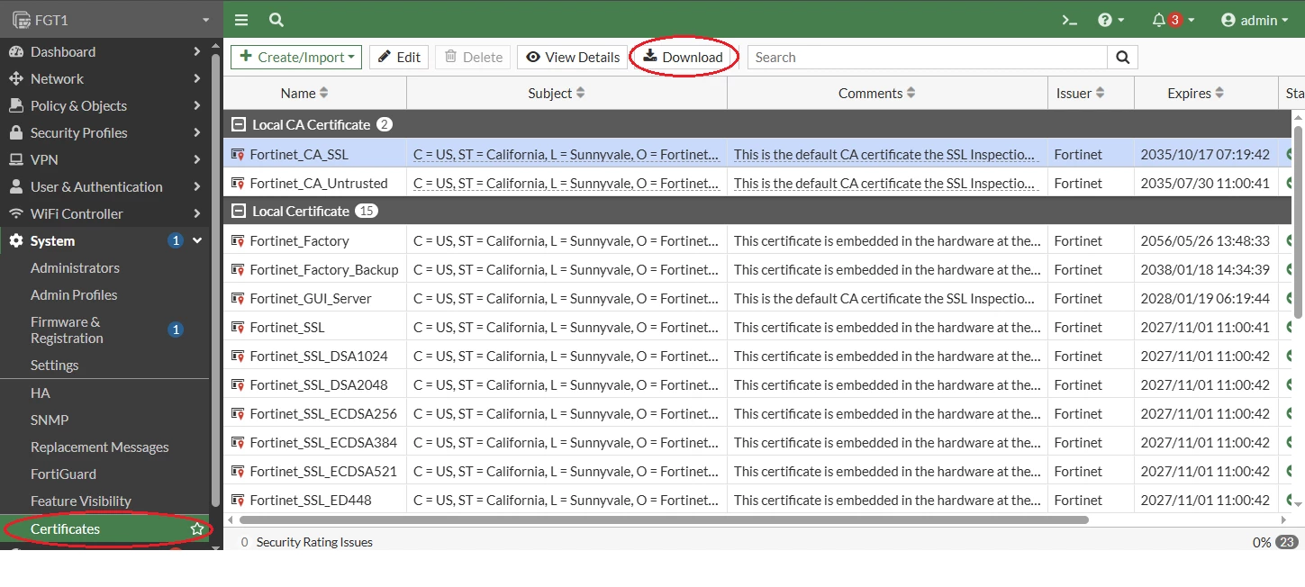Expand WiFi Controller menu

104,213
